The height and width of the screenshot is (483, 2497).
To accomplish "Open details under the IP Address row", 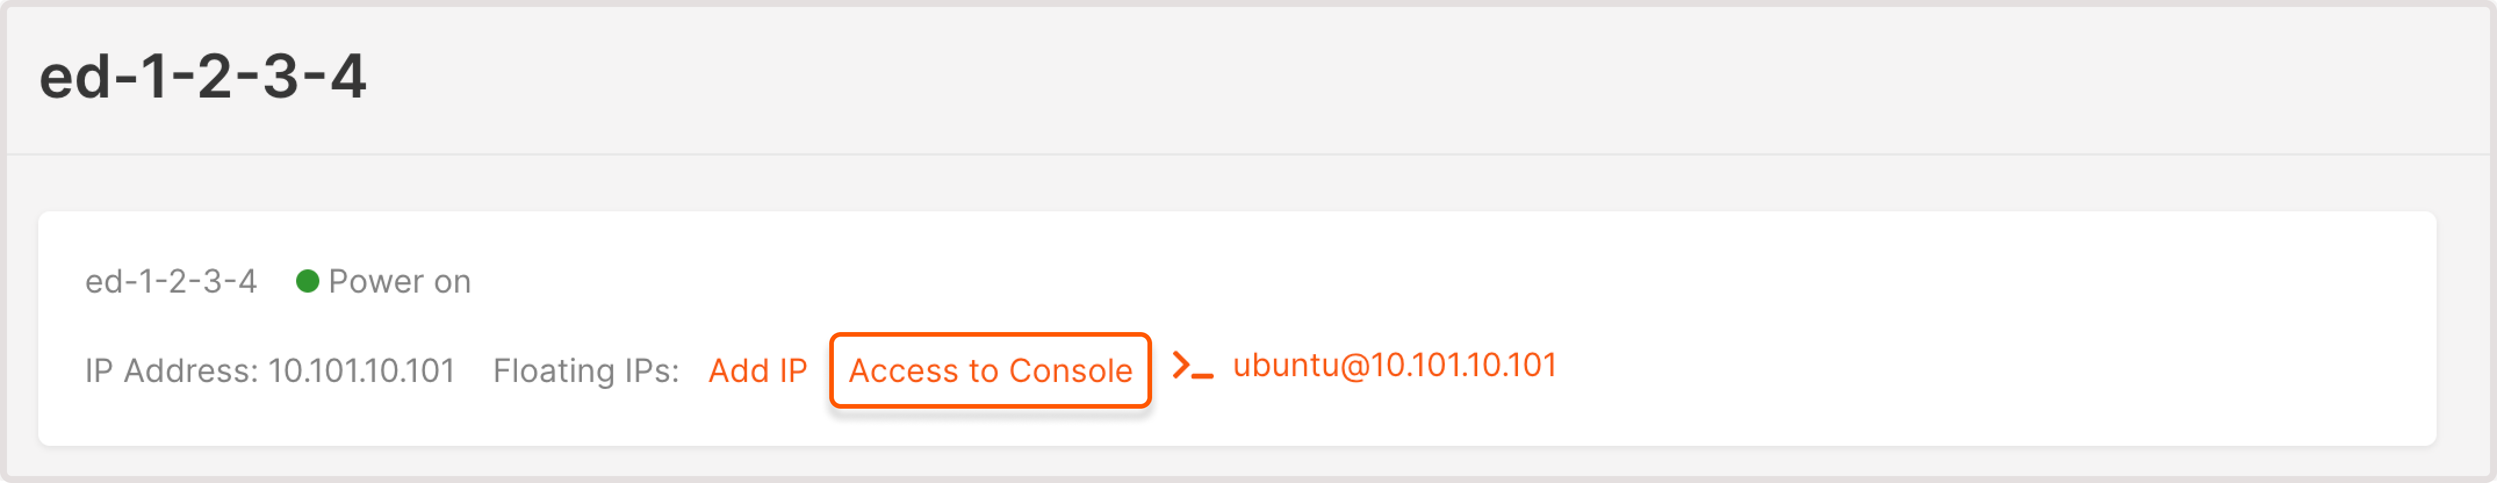I will coord(271,369).
